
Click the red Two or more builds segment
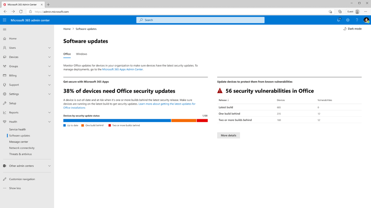(202, 121)
